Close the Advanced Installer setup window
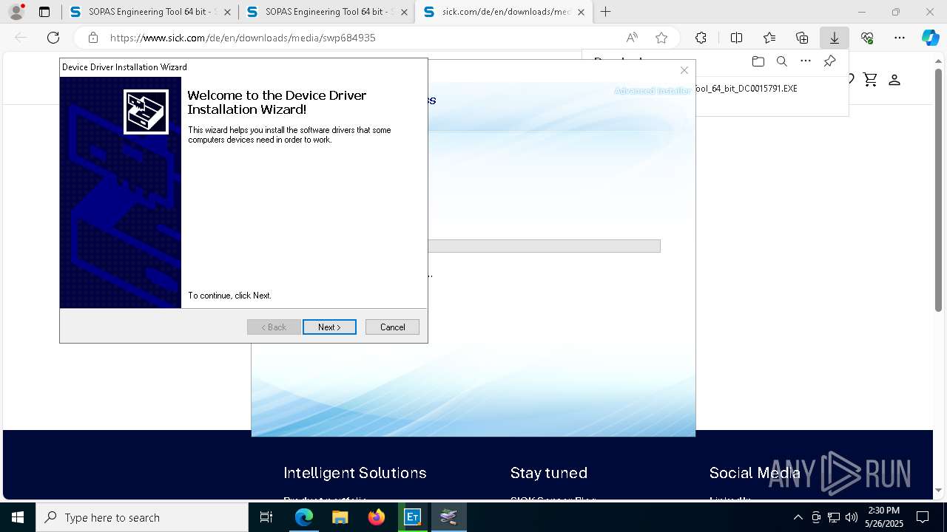Viewport: 947px width, 532px height. [x=684, y=70]
